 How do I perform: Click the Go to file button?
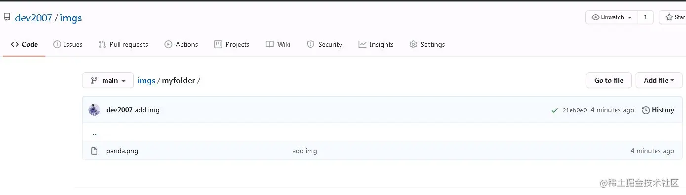click(608, 80)
